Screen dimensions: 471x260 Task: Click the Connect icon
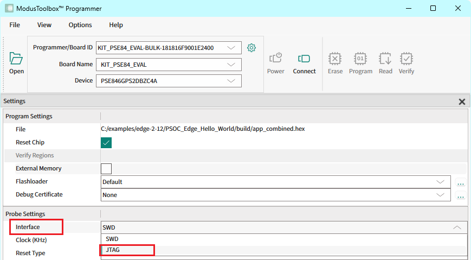tap(304, 59)
